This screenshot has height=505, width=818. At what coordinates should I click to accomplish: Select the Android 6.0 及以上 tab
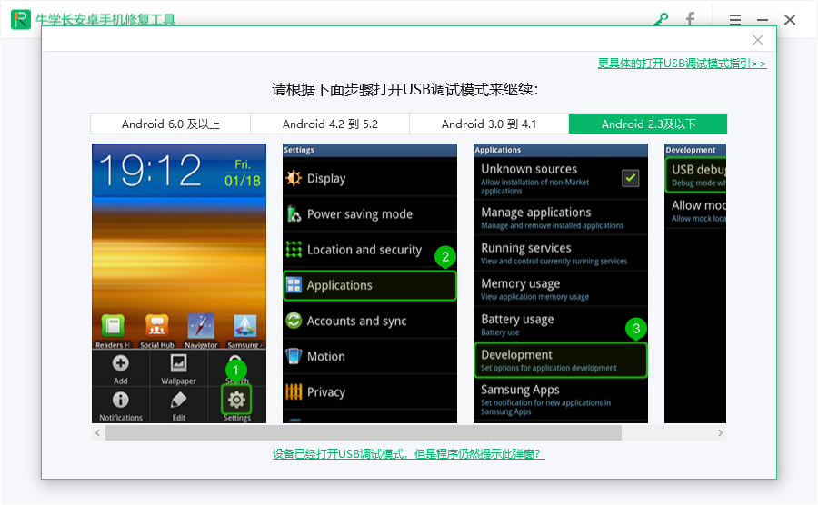171,124
